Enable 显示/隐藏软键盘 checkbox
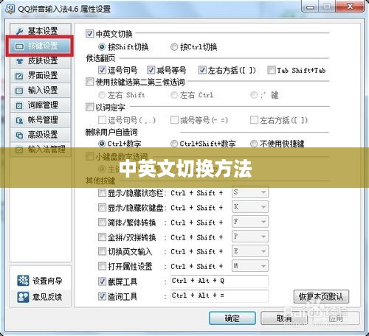This screenshot has height=336, width=369. click(x=102, y=208)
